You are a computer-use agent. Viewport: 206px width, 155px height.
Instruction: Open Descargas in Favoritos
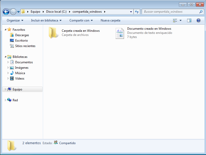pyautogui.click(x=22, y=35)
